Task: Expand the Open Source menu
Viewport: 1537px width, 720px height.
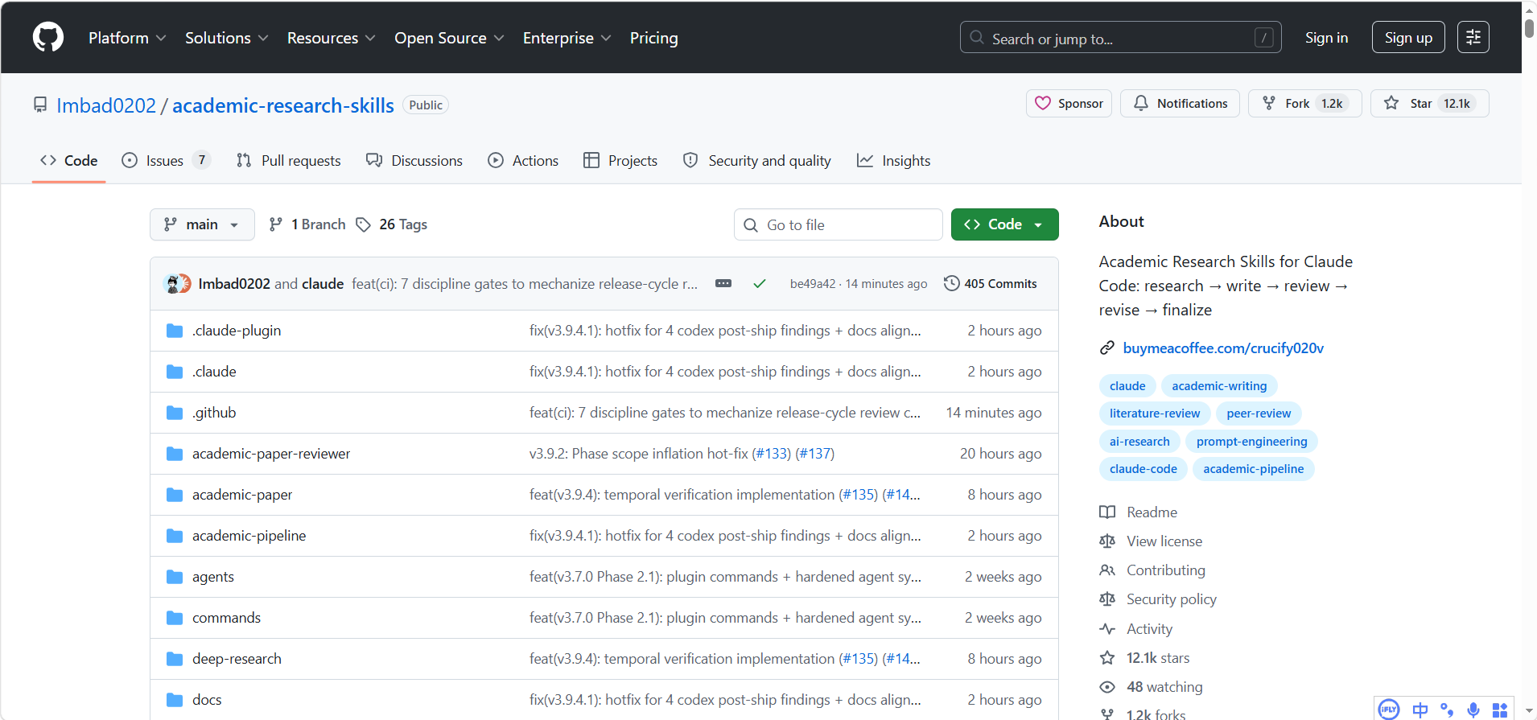Action: pos(449,38)
